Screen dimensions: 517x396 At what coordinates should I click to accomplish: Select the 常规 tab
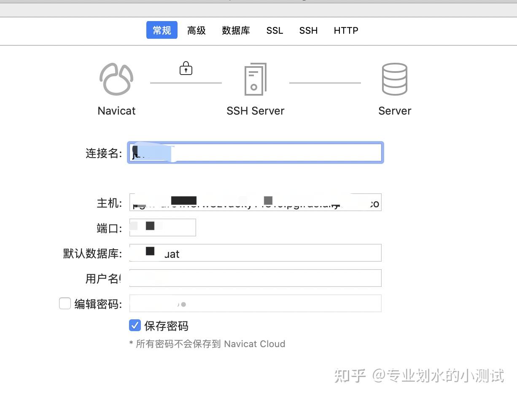click(162, 30)
